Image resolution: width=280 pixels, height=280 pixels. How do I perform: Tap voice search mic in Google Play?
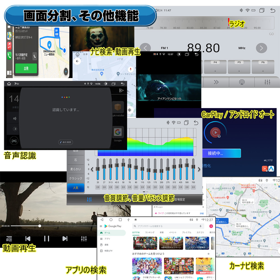pyautogui.click(x=200, y=226)
